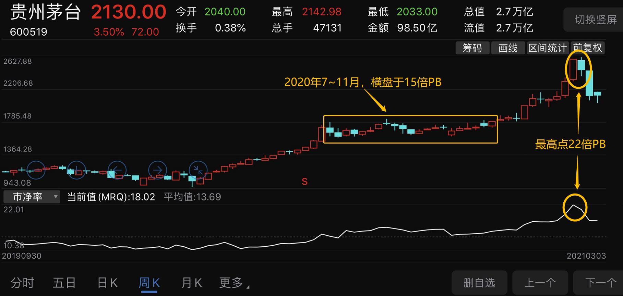The image size is (623, 296).
Task: Click the stock name 贵州茅台
Action: point(46,12)
